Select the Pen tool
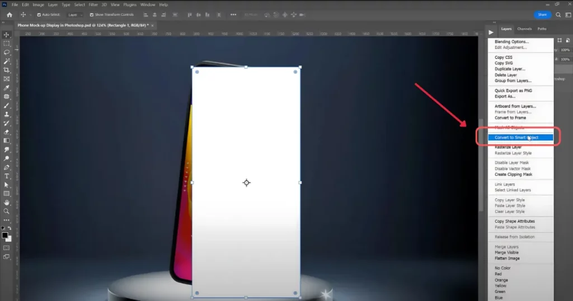 [7, 167]
